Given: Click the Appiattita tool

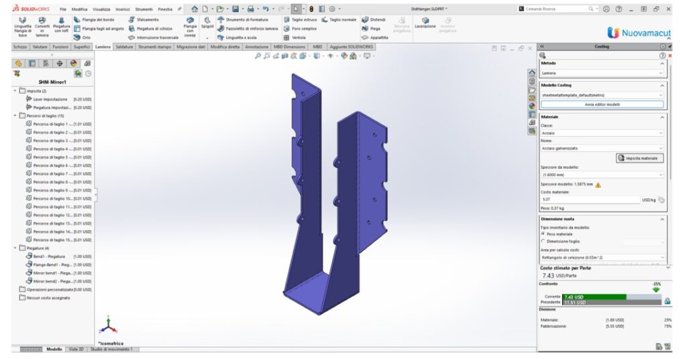Looking at the screenshot, I should click(375, 38).
